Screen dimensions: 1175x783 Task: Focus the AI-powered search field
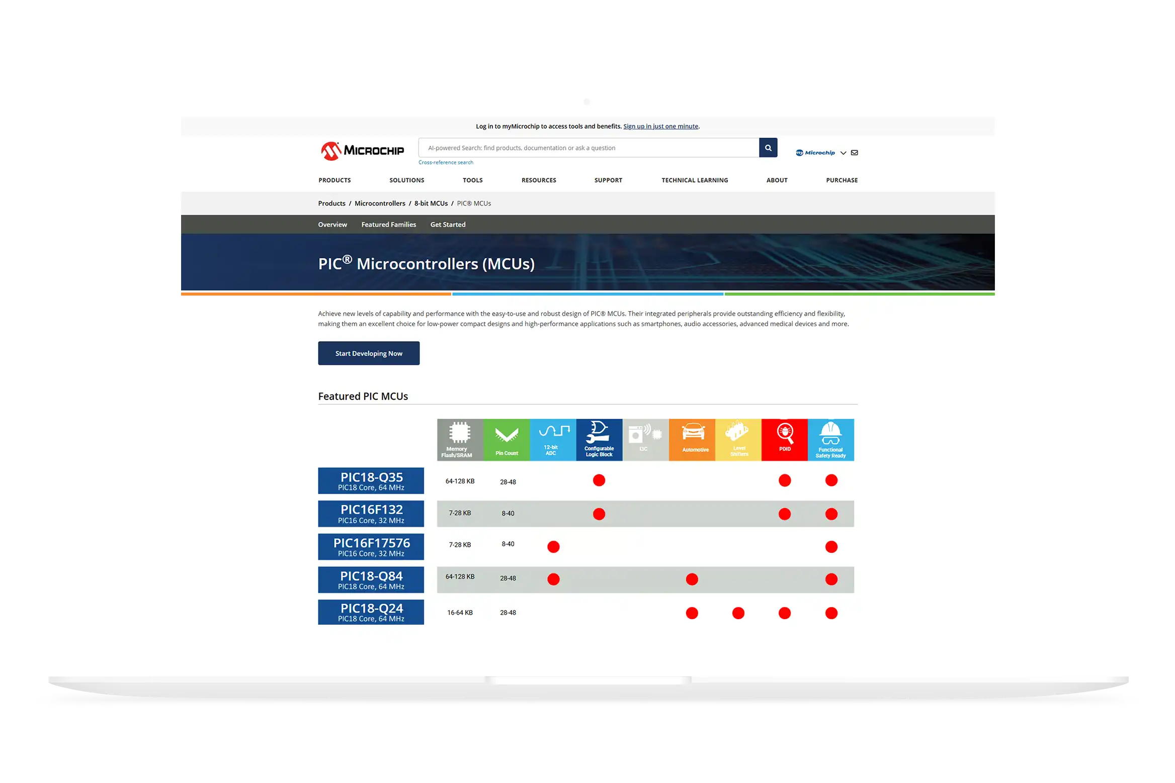[589, 148]
